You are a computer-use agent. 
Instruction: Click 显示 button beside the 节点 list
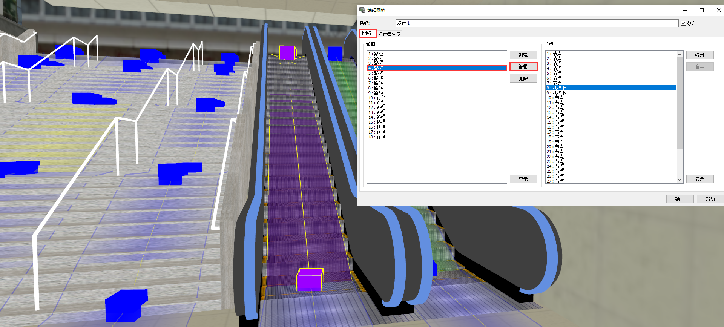coord(700,179)
